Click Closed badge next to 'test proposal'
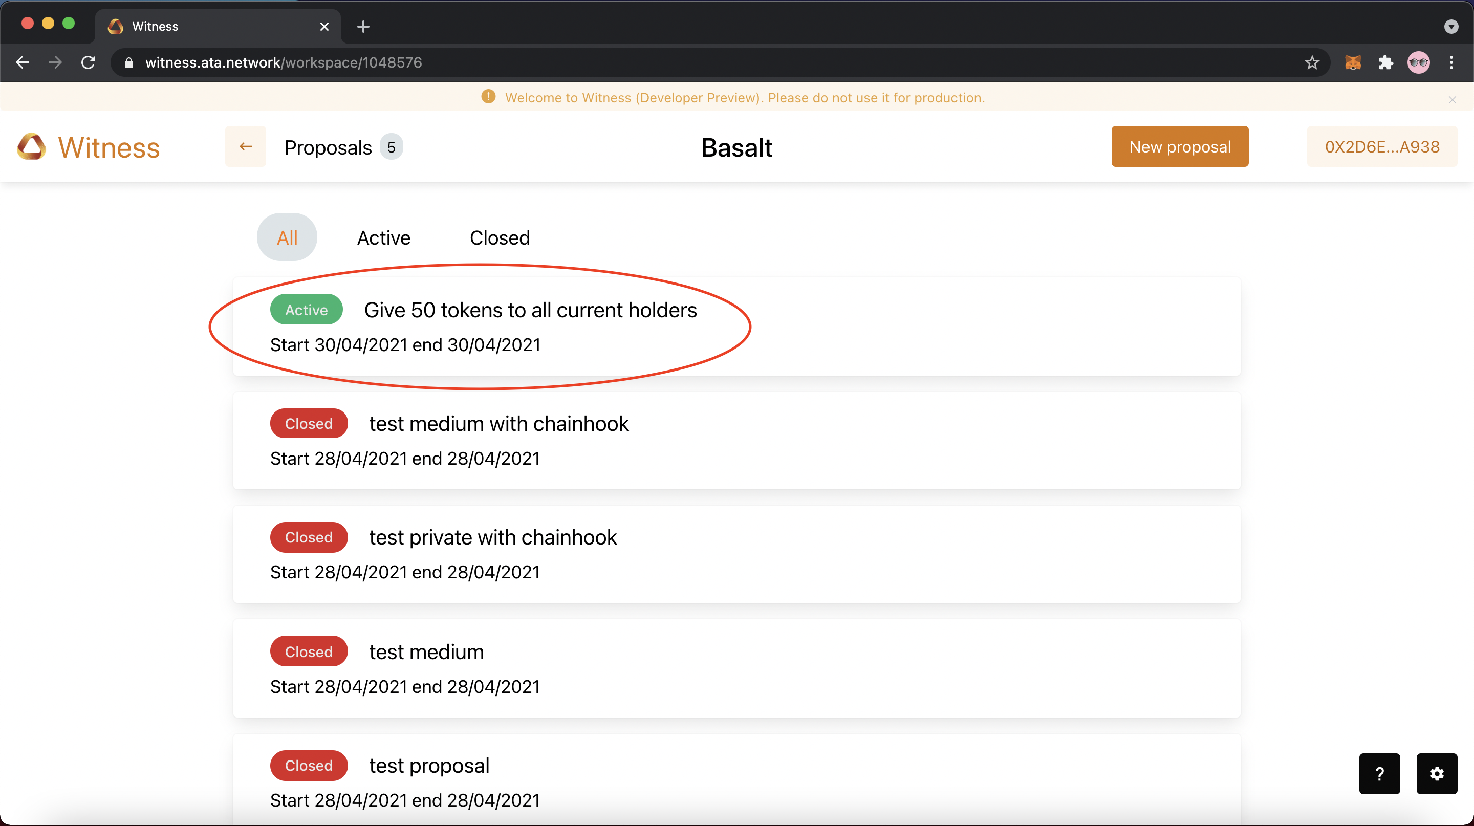Screen dimensions: 1474x826 pos(309,766)
